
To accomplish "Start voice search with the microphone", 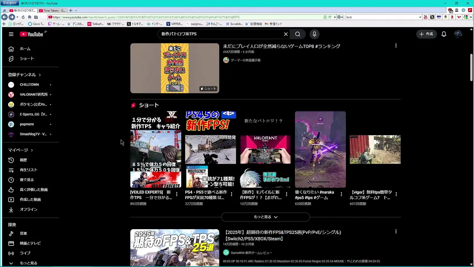I will (x=314, y=34).
